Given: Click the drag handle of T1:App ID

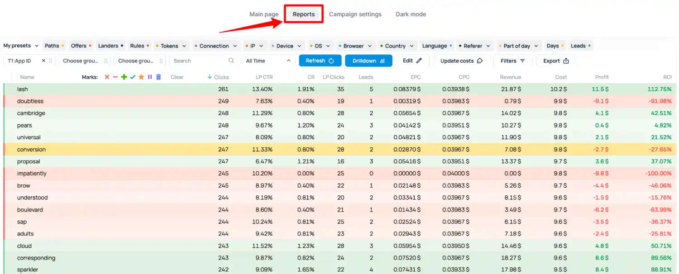Looking at the screenshot, I should pos(51,61).
